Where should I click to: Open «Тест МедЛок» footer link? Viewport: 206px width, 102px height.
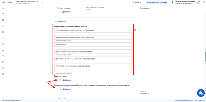tap(200, 100)
